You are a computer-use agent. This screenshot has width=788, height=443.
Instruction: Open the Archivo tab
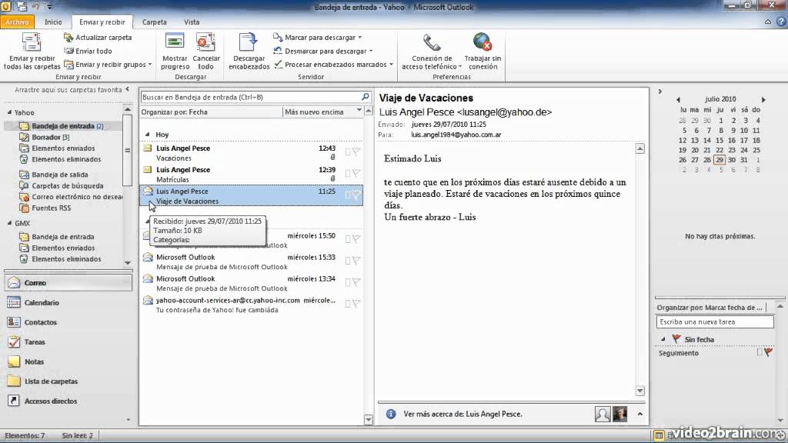point(17,22)
